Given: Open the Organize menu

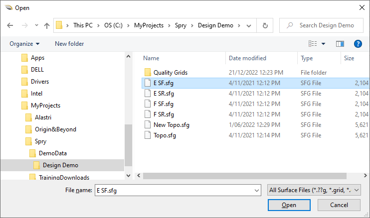Looking at the screenshot, I should tap(24, 44).
